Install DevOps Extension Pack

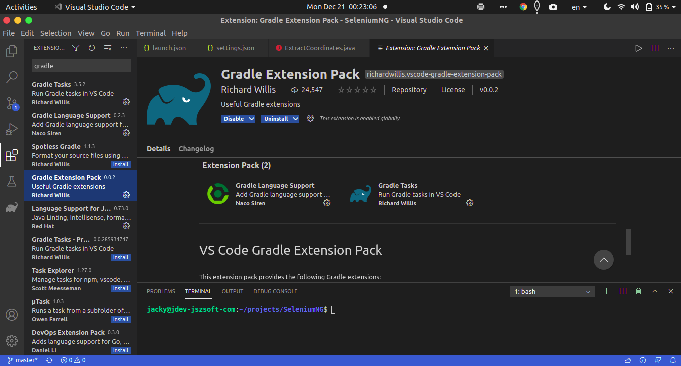point(121,350)
